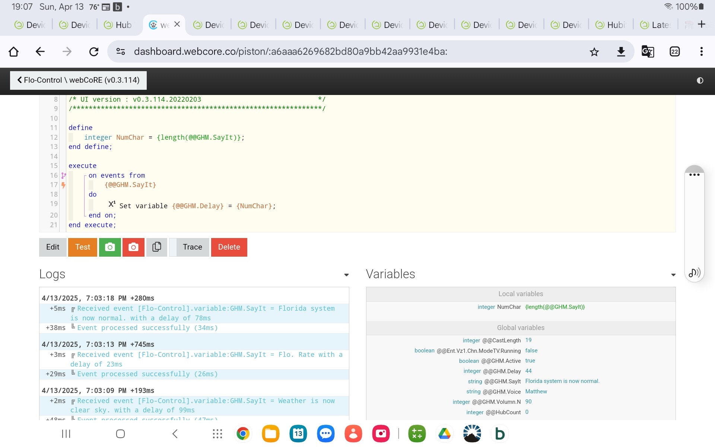The height and width of the screenshot is (447, 715).
Task: Click @@GHM.SayIt variable value
Action: click(x=562, y=381)
